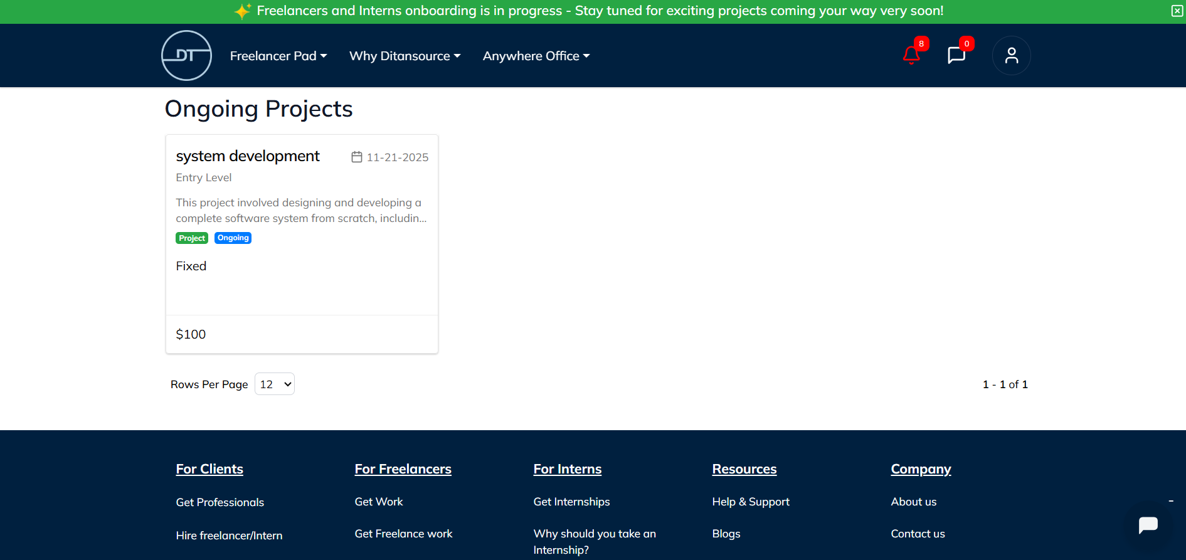Open the live chat support widget
1186x560 pixels.
[x=1148, y=525]
